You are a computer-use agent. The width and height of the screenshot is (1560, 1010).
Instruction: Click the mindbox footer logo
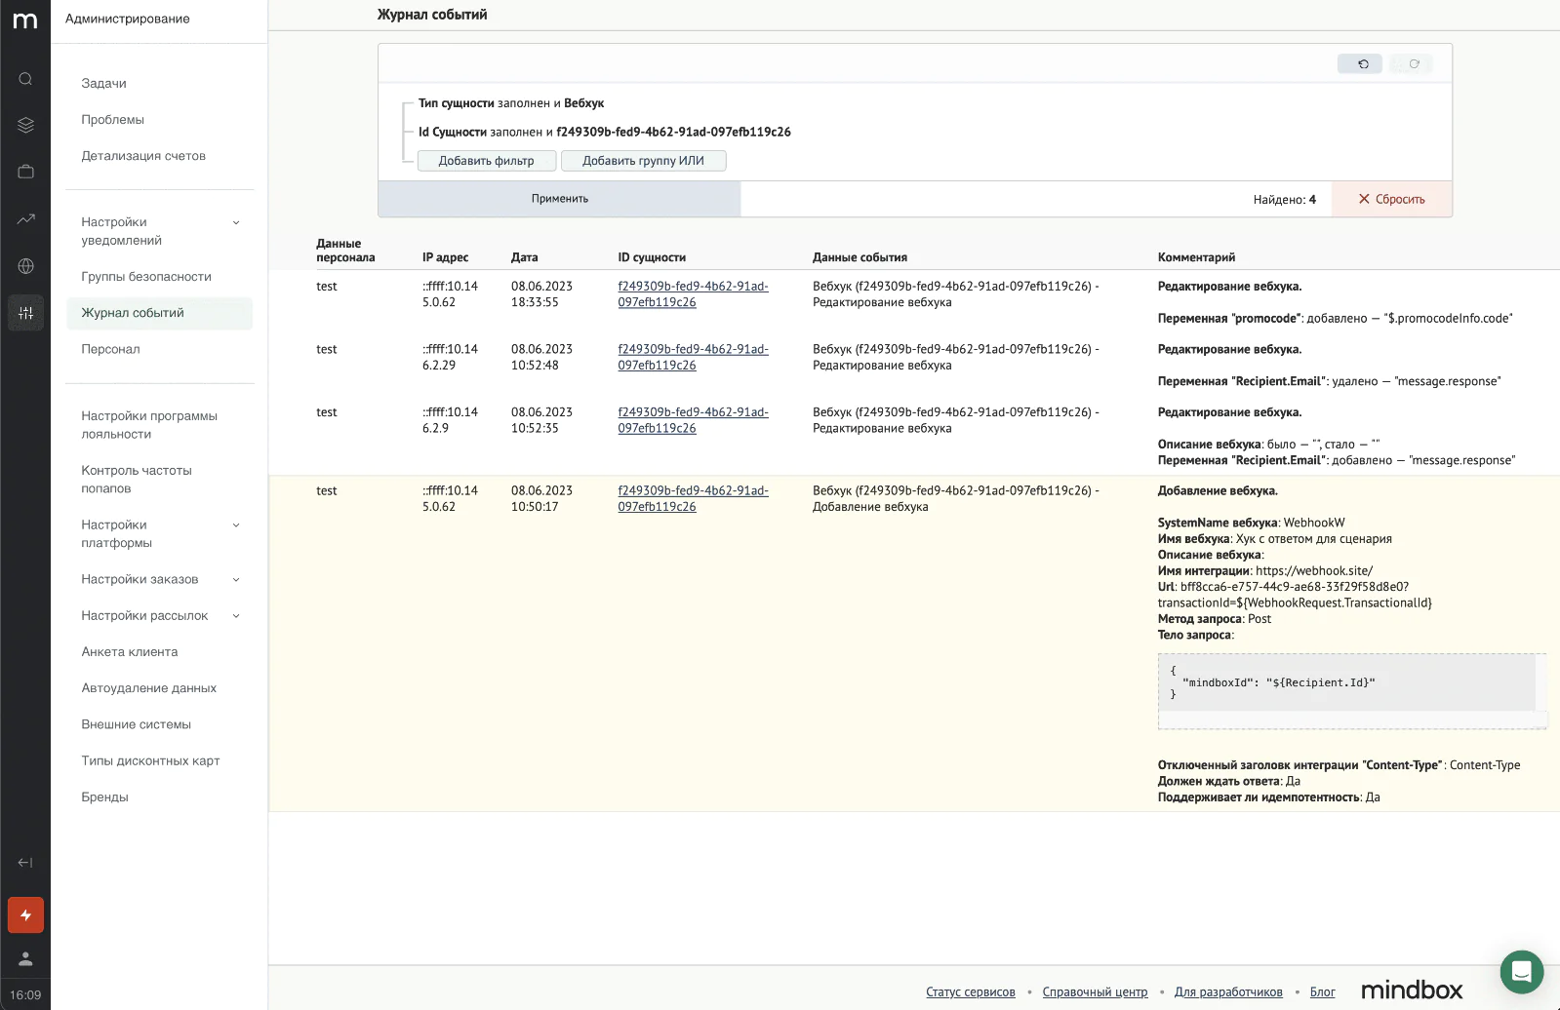1411,991
